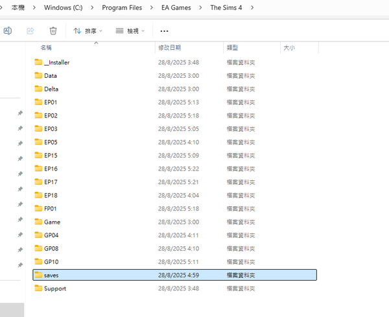Click date 28/8/2025 4:59 for saves
Image resolution: width=389 pixels, height=317 pixels.
point(179,275)
